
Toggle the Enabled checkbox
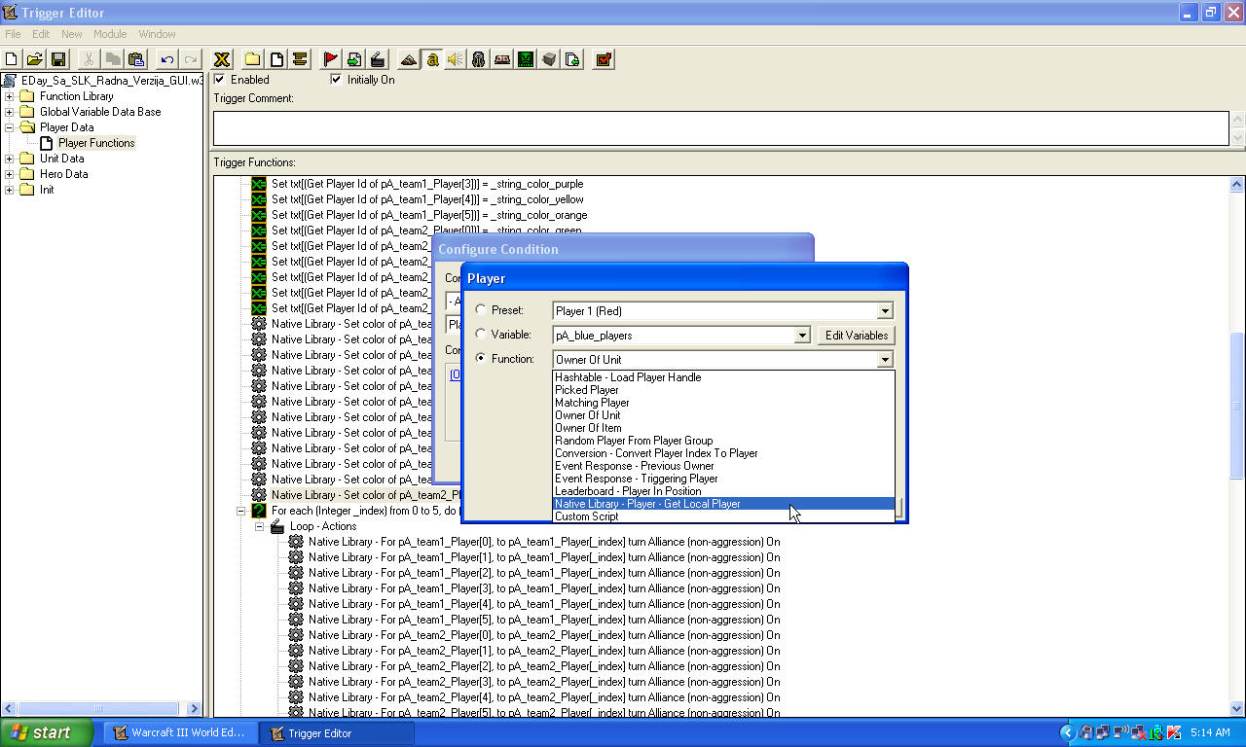point(219,80)
